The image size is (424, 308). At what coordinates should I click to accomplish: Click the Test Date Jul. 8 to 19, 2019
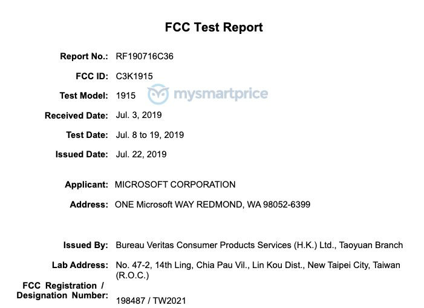(x=150, y=135)
